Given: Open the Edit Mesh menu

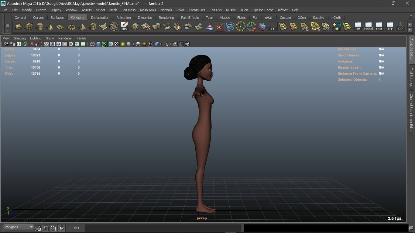Looking at the screenshot, I should coord(129,10).
